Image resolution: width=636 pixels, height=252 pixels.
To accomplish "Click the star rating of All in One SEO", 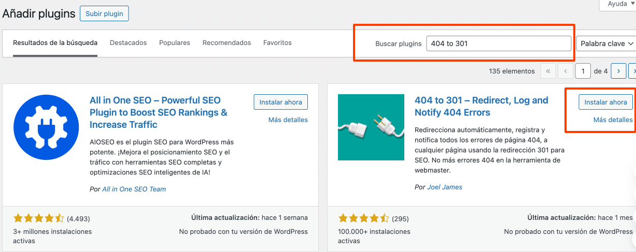I will click(38, 218).
